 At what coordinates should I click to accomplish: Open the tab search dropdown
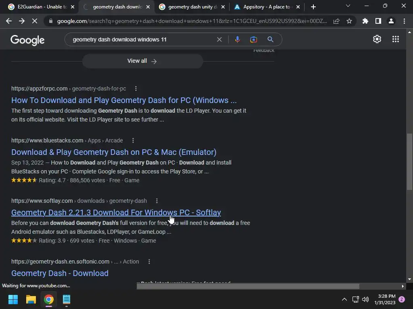[348, 6]
